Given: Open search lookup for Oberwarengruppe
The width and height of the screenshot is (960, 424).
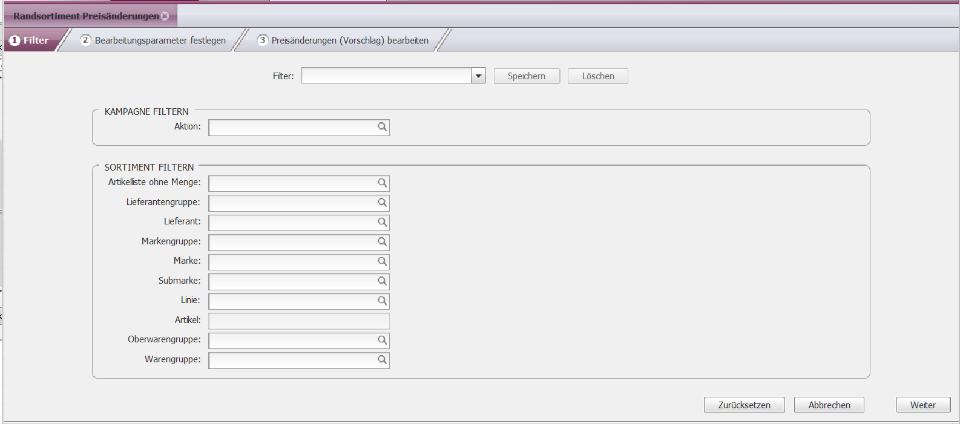Looking at the screenshot, I should tap(382, 340).
